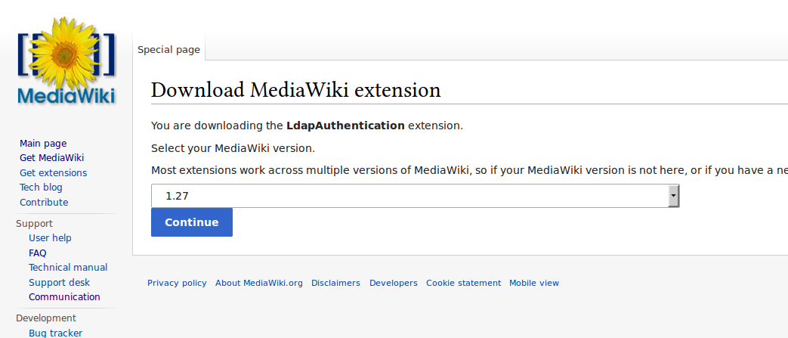Open the Technical manual link

pos(68,268)
